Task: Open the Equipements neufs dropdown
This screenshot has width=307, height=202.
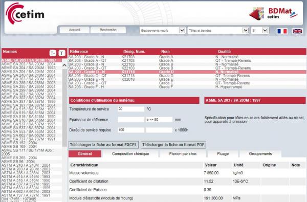Action: click(x=162, y=30)
